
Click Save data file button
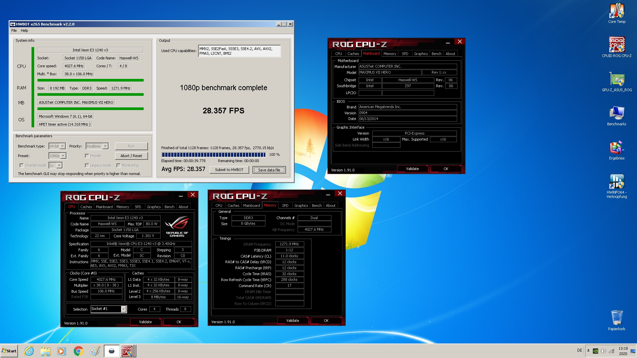click(x=269, y=170)
